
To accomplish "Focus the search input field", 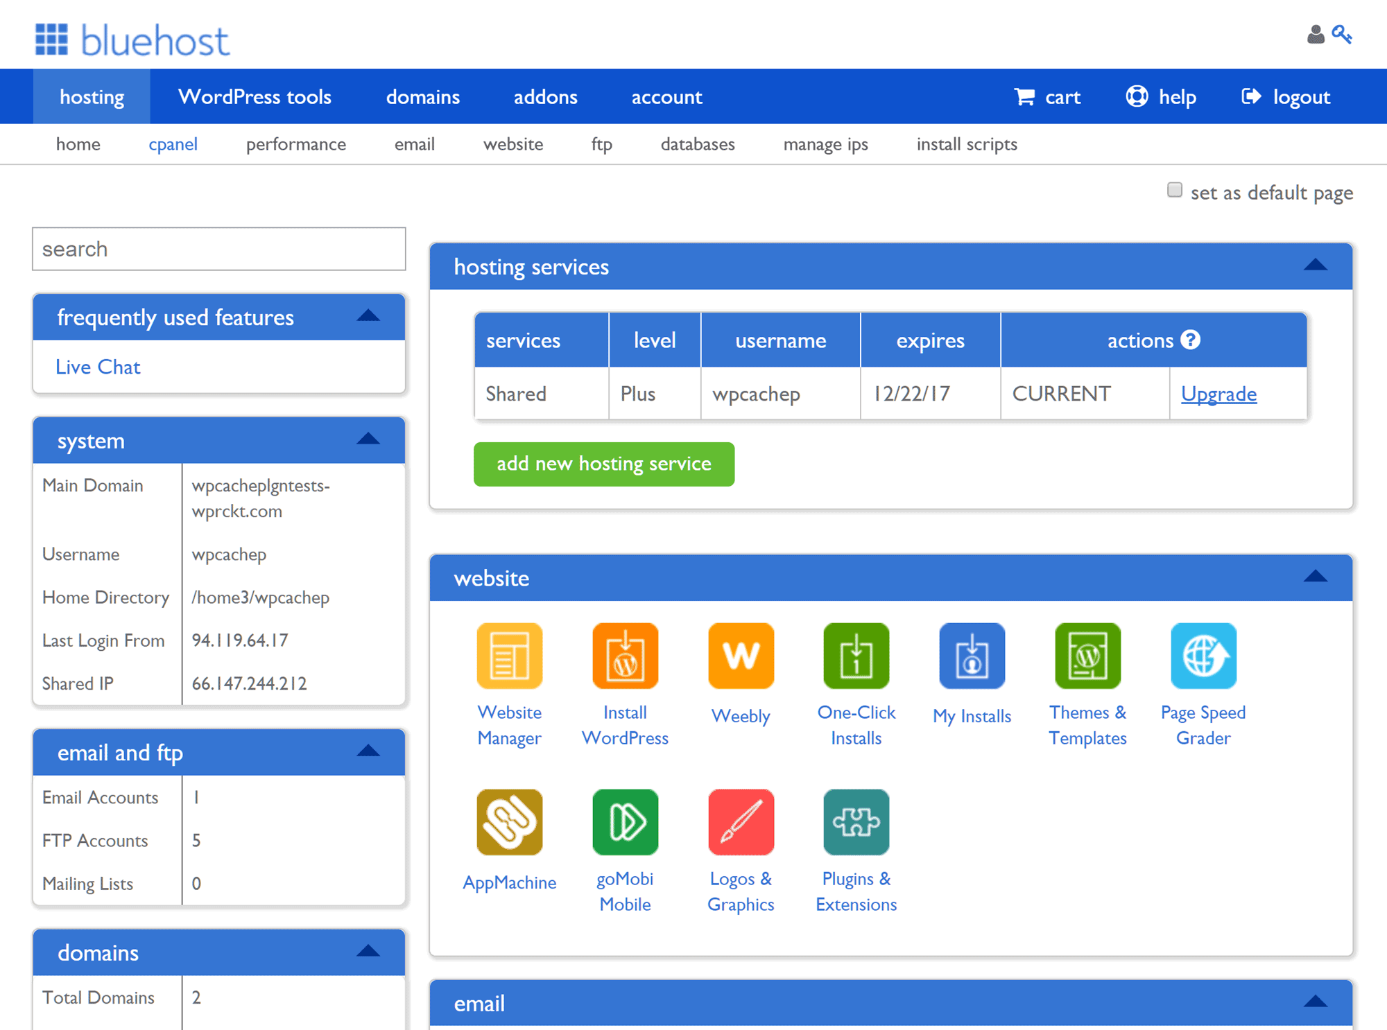I will click(219, 249).
